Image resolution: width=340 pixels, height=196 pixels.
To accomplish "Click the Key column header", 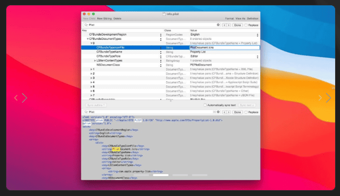I will click(123, 31).
